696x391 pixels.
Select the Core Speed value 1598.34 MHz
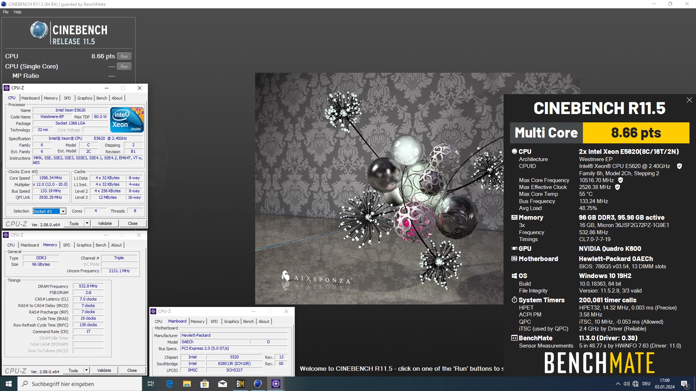tap(51, 178)
